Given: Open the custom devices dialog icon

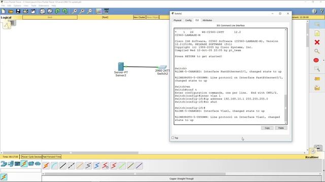Looking at the screenshot, I should (106, 11).
